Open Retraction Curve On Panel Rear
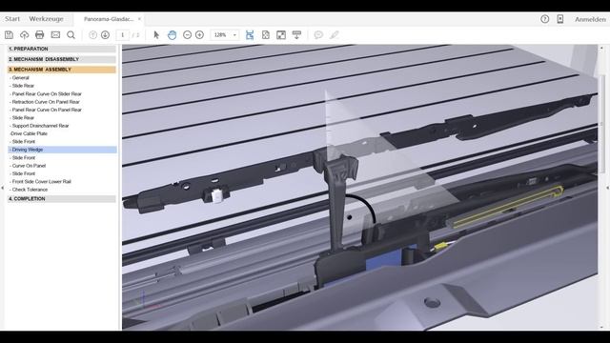Screen dimensions: 610x343 click(45, 102)
